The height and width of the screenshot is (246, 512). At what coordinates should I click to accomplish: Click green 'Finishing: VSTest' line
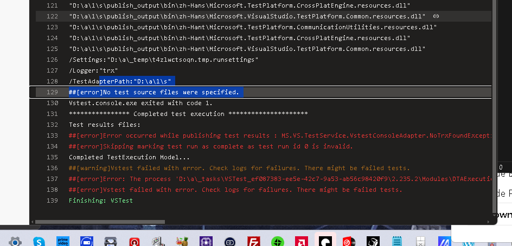point(101,200)
